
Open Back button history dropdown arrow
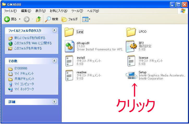coord(20,19)
